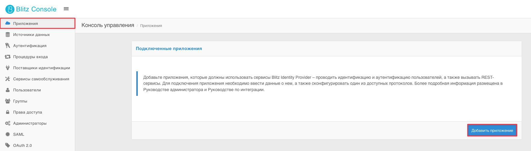Screen dimensions: 531x151
Task: Click the Приложения breadcrumb link
Action: pyautogui.click(x=151, y=26)
